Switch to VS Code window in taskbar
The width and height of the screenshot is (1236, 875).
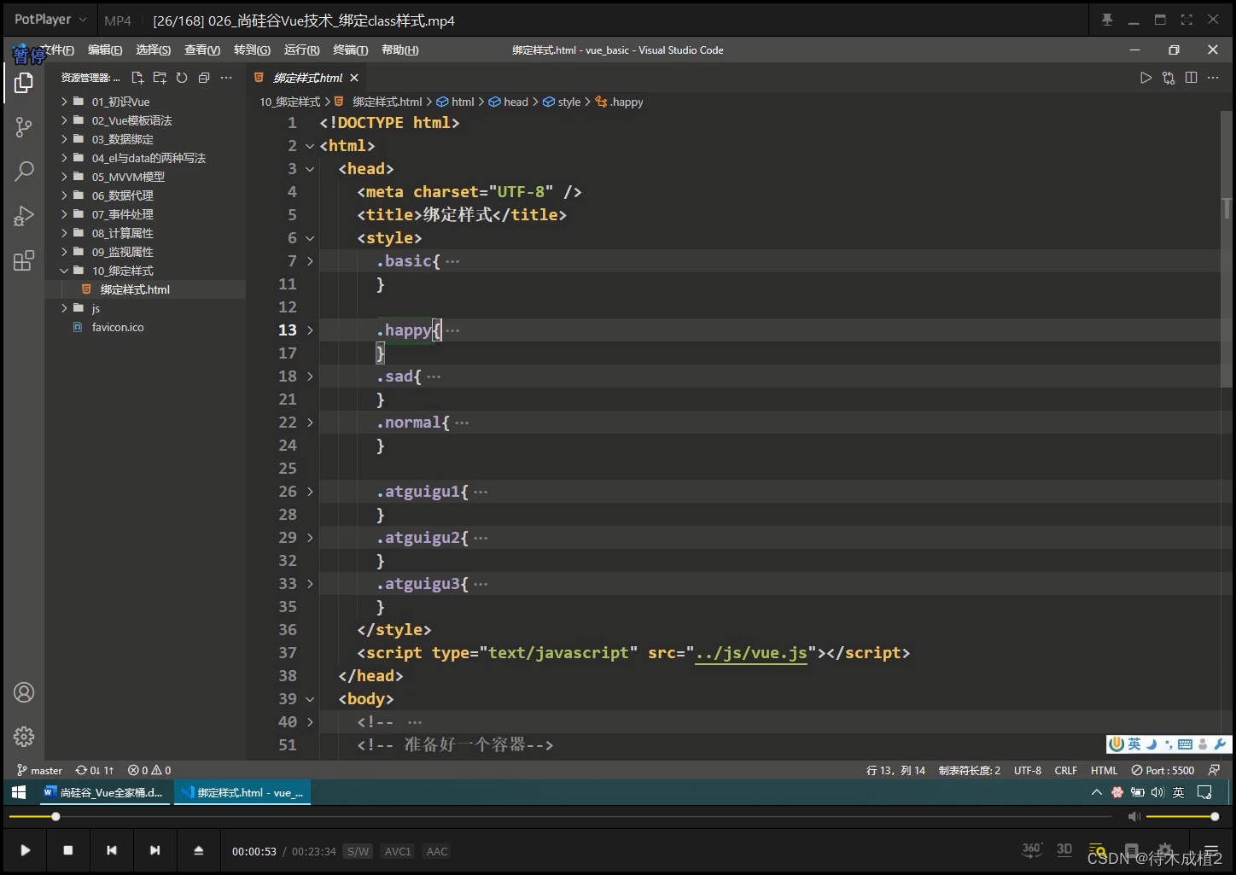[x=242, y=792]
